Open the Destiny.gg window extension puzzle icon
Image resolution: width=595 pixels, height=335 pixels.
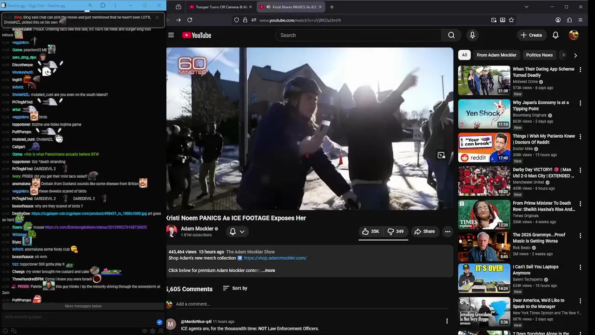[103, 6]
